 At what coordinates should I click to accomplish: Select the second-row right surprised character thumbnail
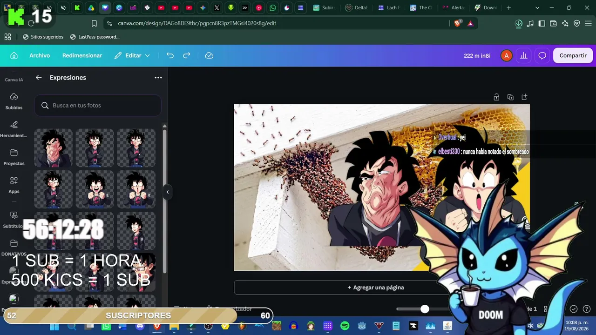tap(136, 189)
